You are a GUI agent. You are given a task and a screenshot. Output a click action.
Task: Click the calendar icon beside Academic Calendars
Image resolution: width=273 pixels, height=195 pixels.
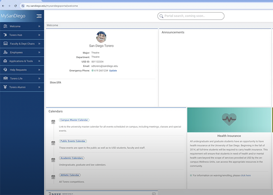pyautogui.click(x=53, y=160)
